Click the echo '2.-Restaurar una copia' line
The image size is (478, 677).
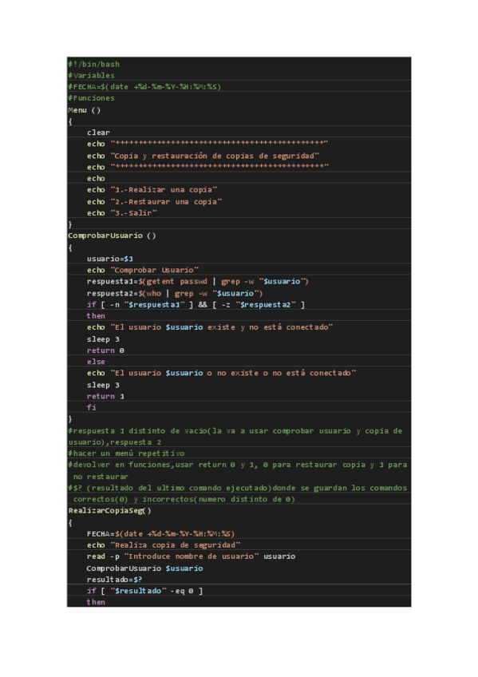[155, 202]
